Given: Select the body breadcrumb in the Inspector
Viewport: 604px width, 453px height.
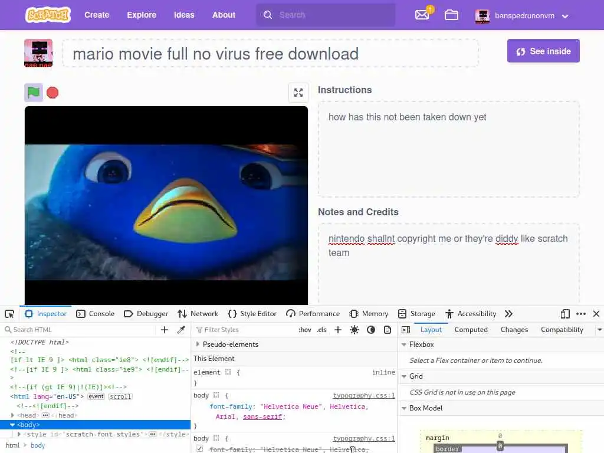Looking at the screenshot, I should 38,445.
